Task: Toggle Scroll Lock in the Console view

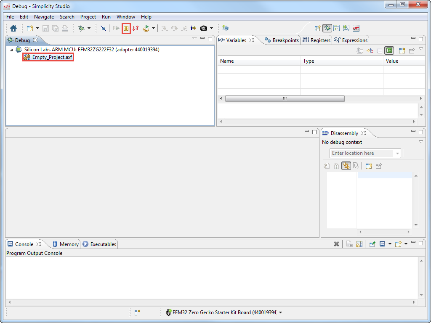Action: coord(359,244)
